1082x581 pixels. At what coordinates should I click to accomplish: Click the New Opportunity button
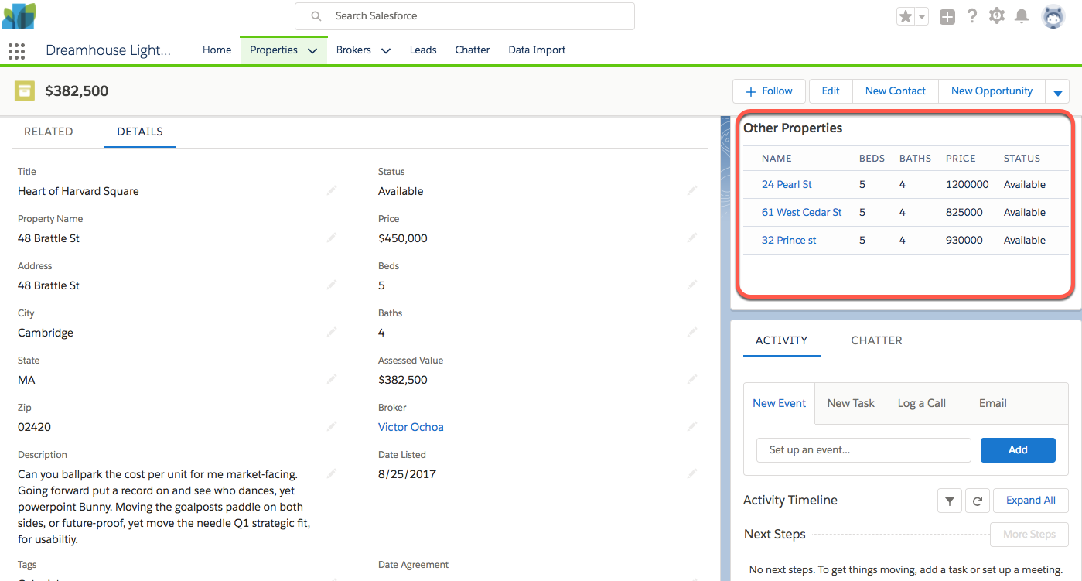pyautogui.click(x=992, y=91)
